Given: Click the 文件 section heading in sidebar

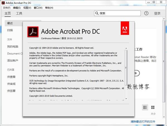Looking at the screenshot, I should (9, 39).
